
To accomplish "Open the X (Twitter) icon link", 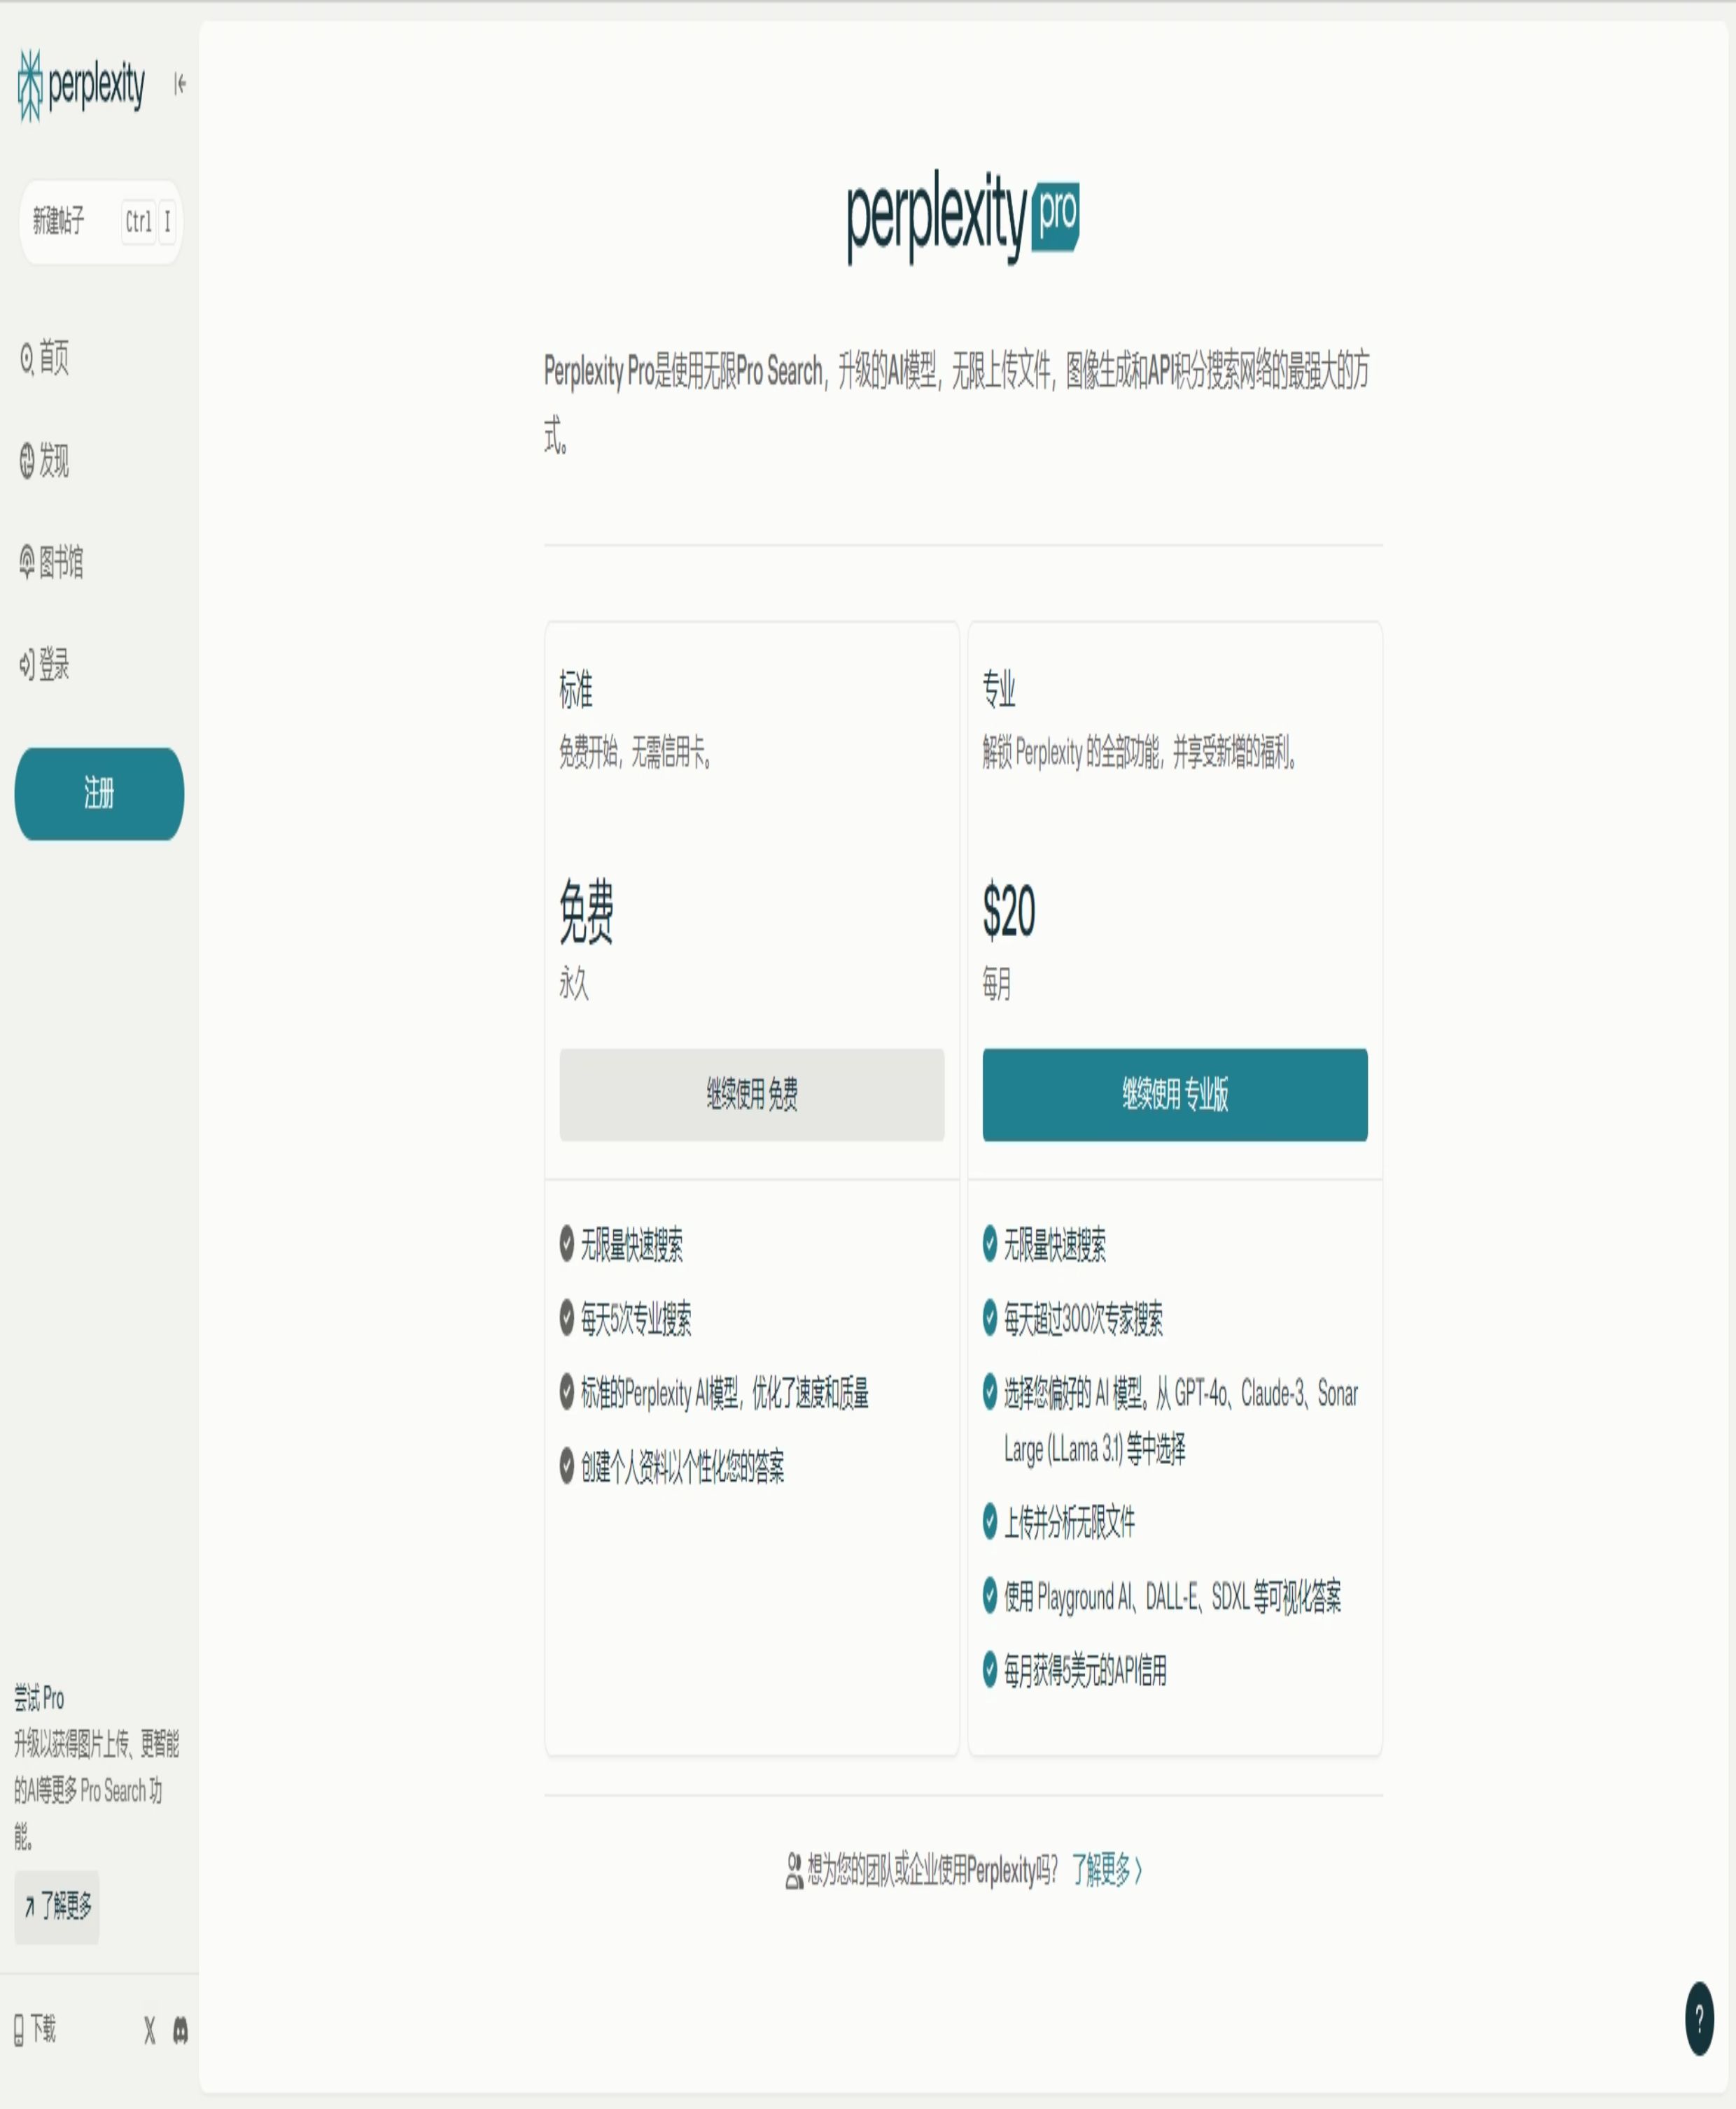I will click(x=149, y=2029).
